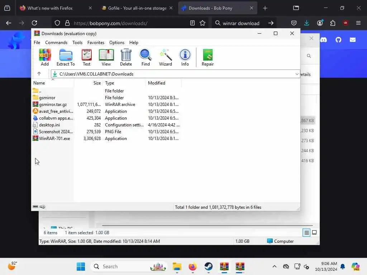Switch to the What's new with Firefox tab
367x275 pixels.
click(56, 8)
